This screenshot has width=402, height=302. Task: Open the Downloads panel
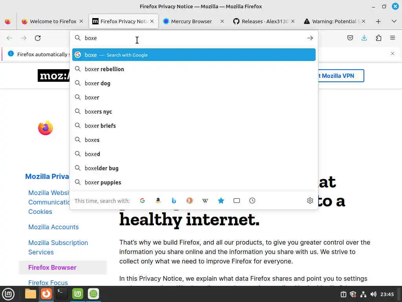364,38
